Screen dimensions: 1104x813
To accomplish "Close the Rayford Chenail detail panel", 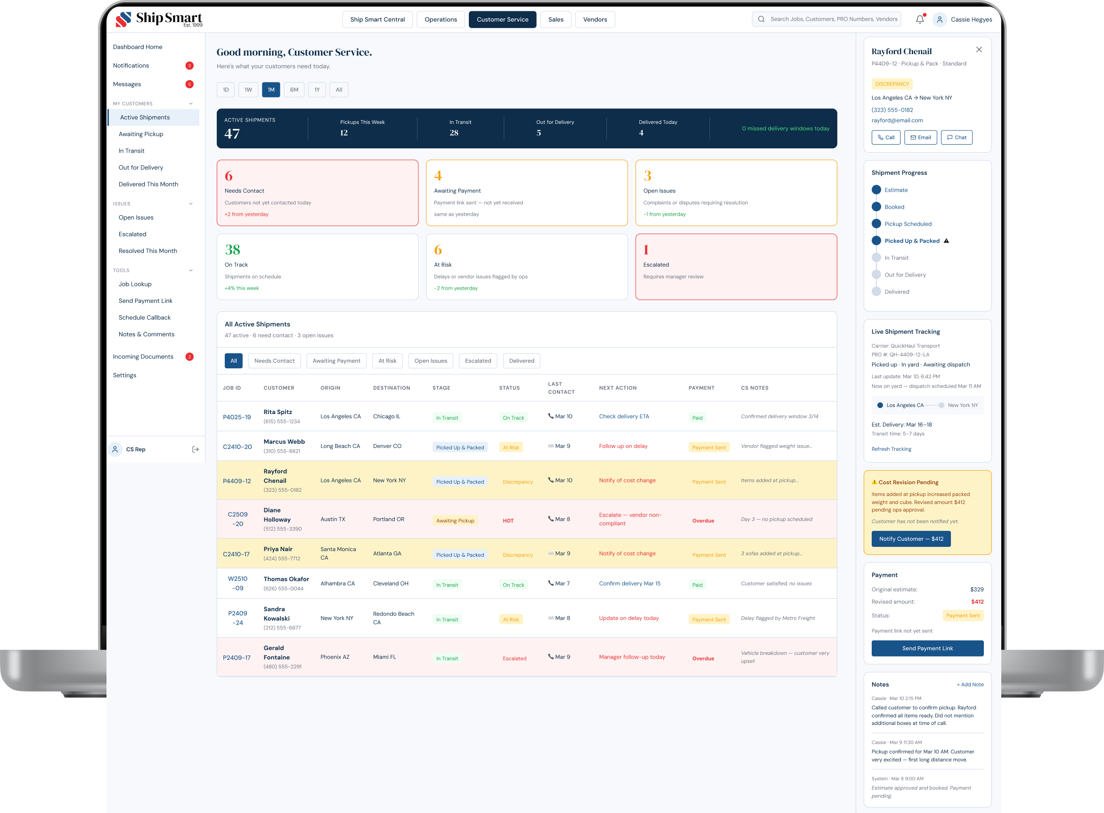I will (979, 50).
